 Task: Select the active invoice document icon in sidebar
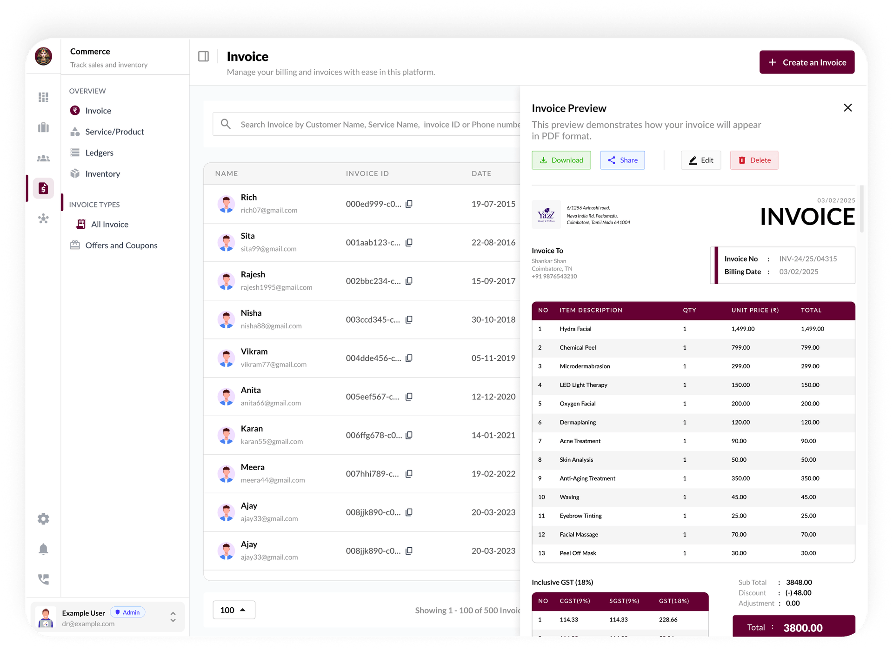(x=43, y=188)
